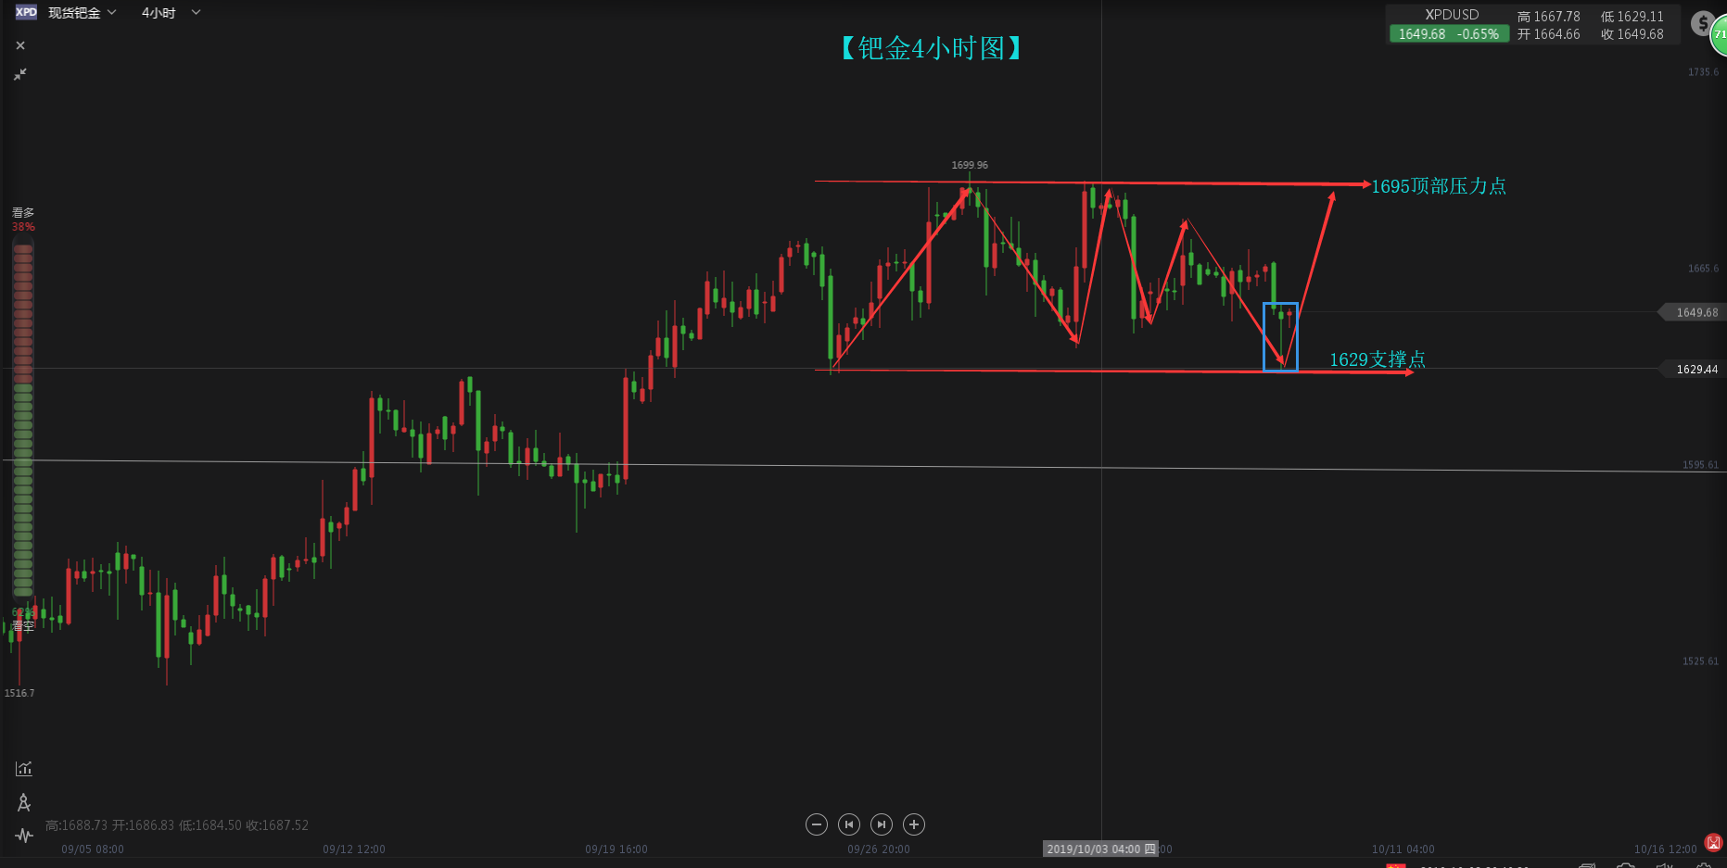Click the 低 1629.11 low value
This screenshot has width=1727, height=868.
coord(1632,17)
